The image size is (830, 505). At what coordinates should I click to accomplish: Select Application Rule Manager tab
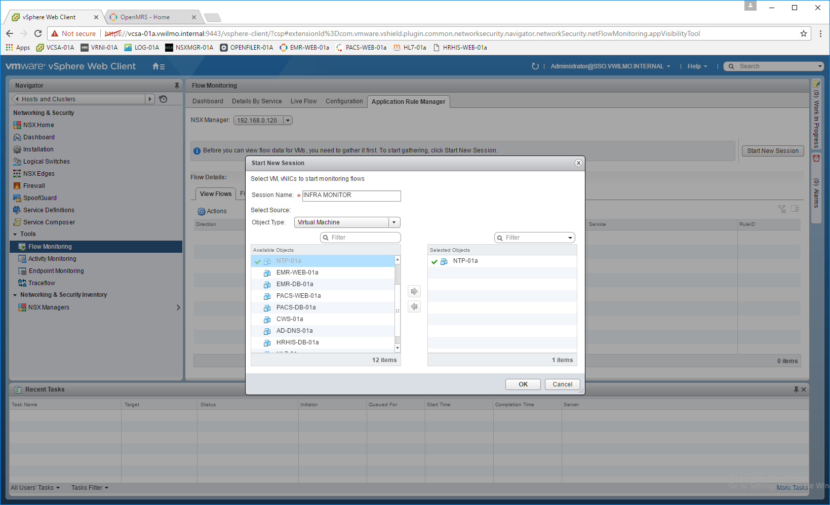pyautogui.click(x=408, y=102)
